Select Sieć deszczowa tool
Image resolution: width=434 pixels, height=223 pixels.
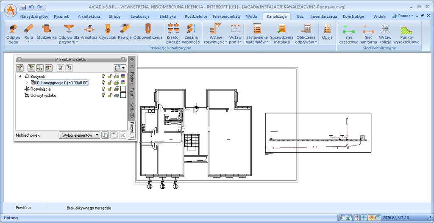tap(348, 34)
